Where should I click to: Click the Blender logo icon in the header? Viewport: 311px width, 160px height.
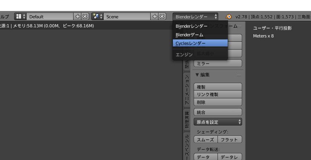click(x=228, y=17)
